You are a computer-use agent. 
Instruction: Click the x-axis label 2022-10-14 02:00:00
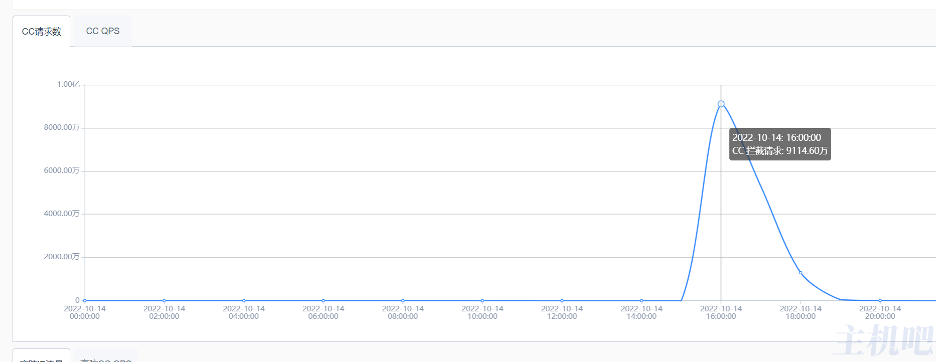(164, 312)
